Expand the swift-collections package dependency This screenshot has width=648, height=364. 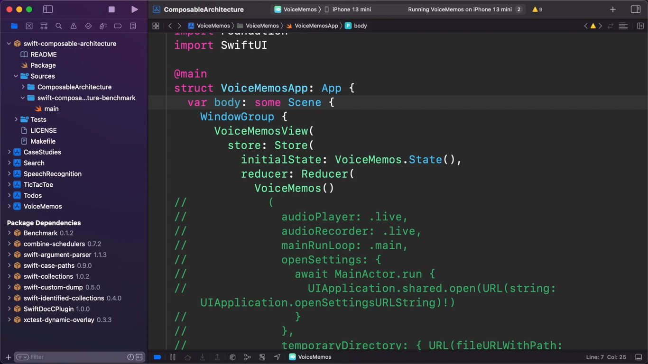click(9, 276)
